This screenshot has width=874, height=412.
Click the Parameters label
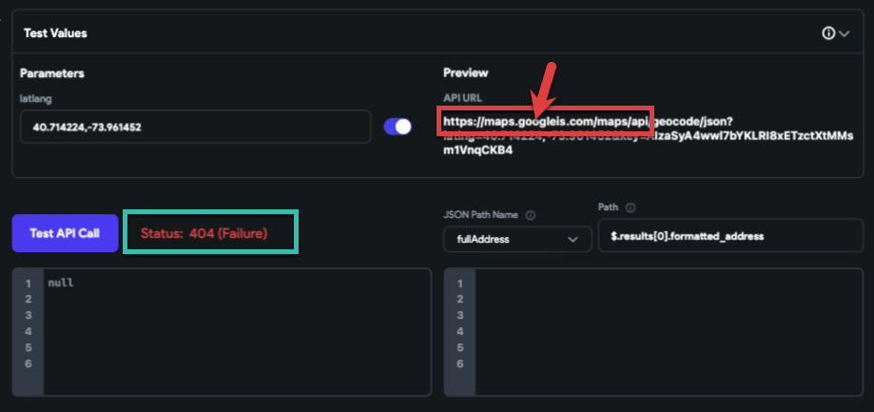tap(52, 73)
